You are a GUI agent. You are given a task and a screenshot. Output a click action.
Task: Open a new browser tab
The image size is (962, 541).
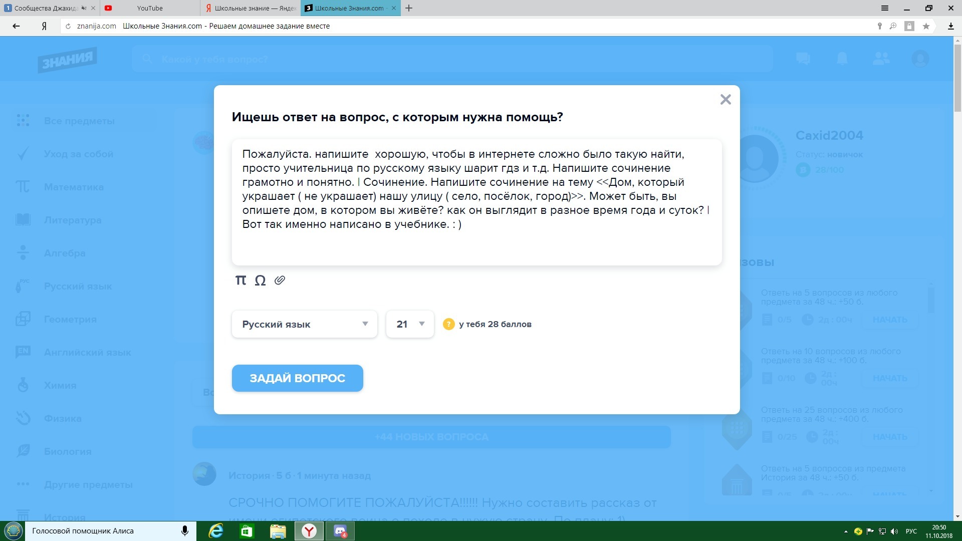pyautogui.click(x=409, y=8)
